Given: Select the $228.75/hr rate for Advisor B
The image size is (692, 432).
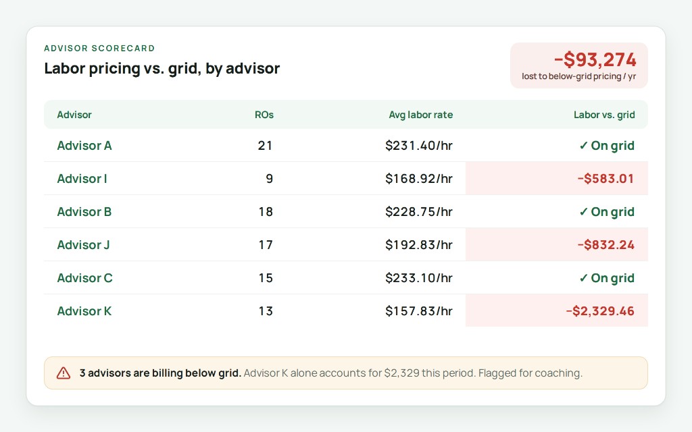Looking at the screenshot, I should pos(419,211).
